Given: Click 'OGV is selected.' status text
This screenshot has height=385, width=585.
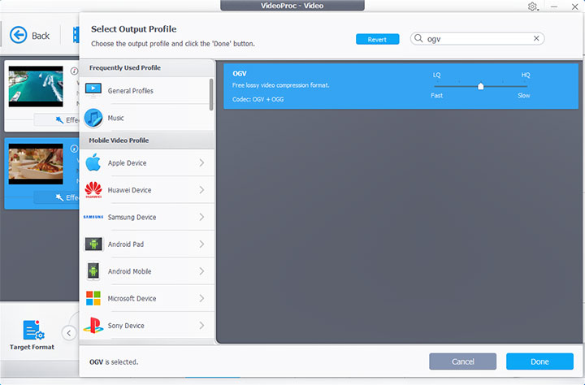Looking at the screenshot, I should pos(114,362).
